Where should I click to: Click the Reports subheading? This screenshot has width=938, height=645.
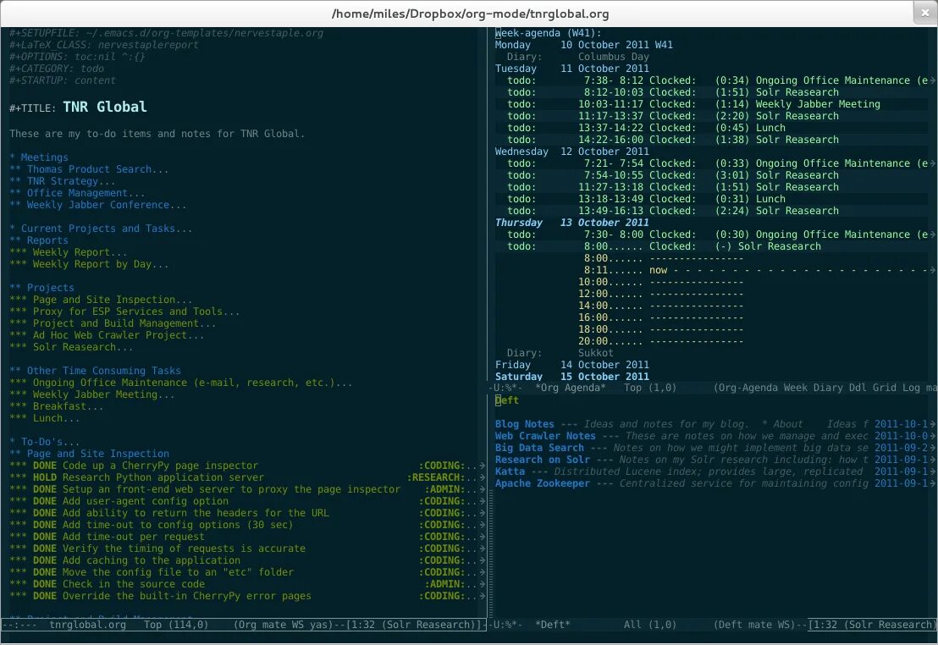pos(39,240)
